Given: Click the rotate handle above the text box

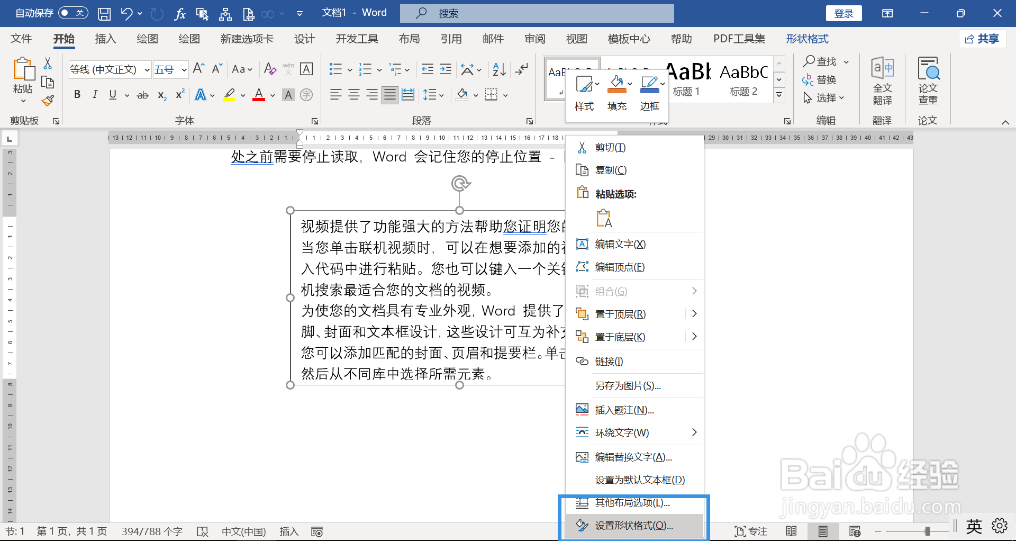Looking at the screenshot, I should point(460,184).
